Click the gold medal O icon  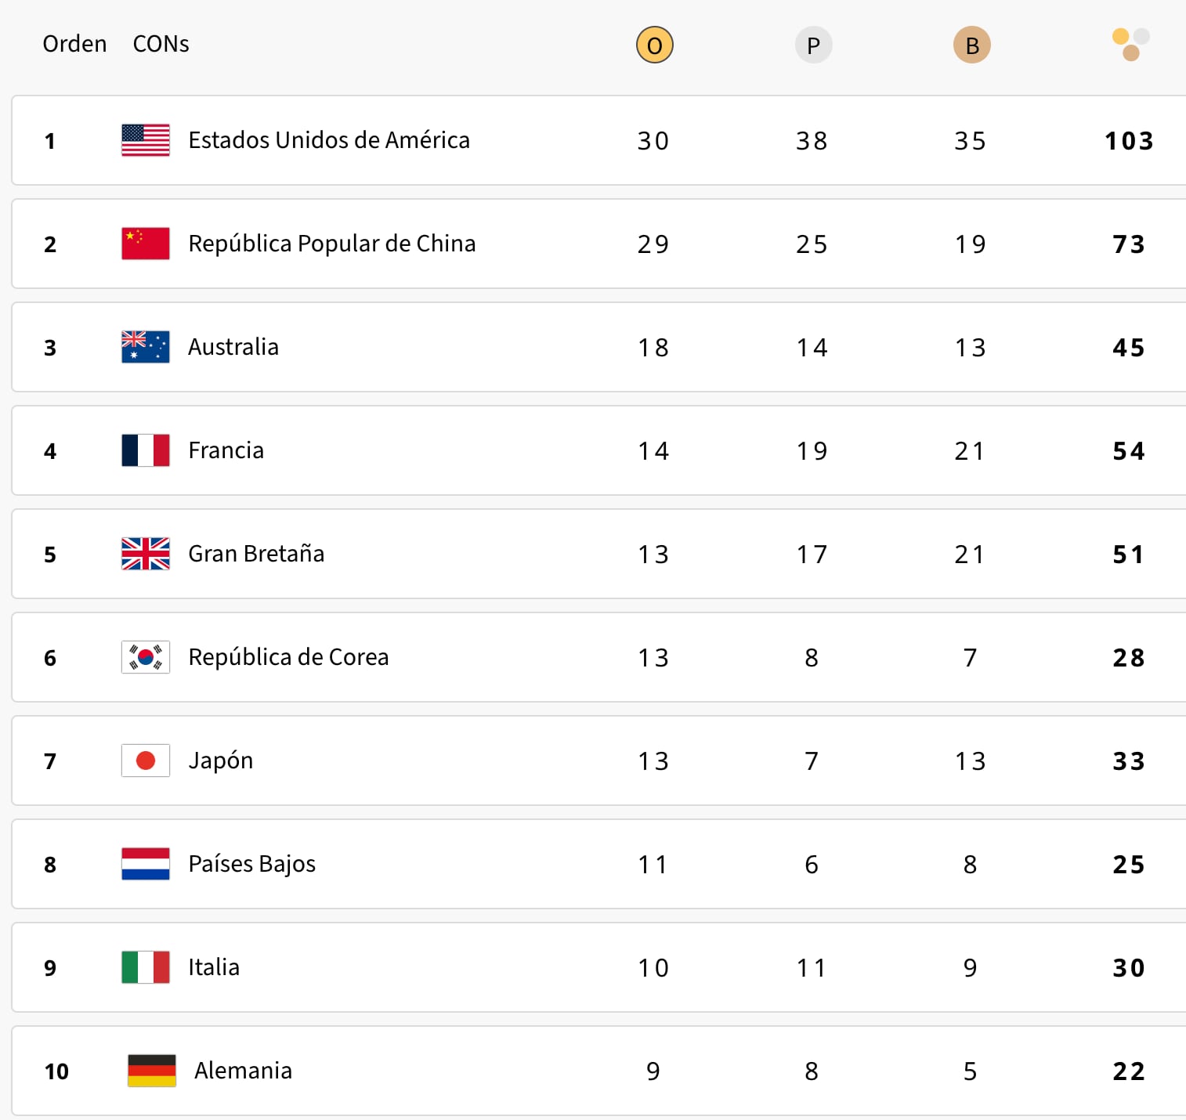coord(655,45)
